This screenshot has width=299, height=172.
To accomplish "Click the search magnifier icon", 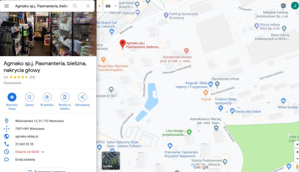I will click(75, 6).
